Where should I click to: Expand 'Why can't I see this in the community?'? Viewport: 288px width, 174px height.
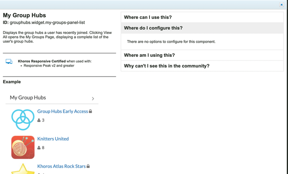tap(202, 66)
